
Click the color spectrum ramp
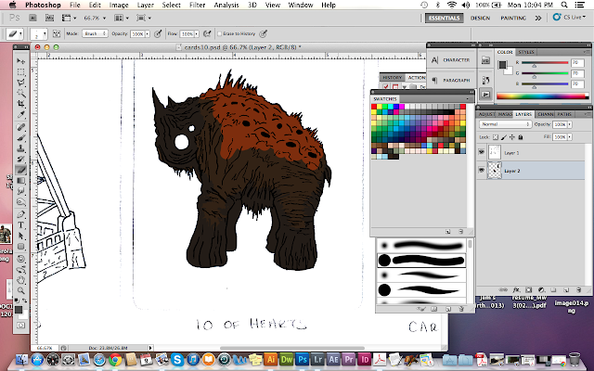pyautogui.click(x=542, y=96)
